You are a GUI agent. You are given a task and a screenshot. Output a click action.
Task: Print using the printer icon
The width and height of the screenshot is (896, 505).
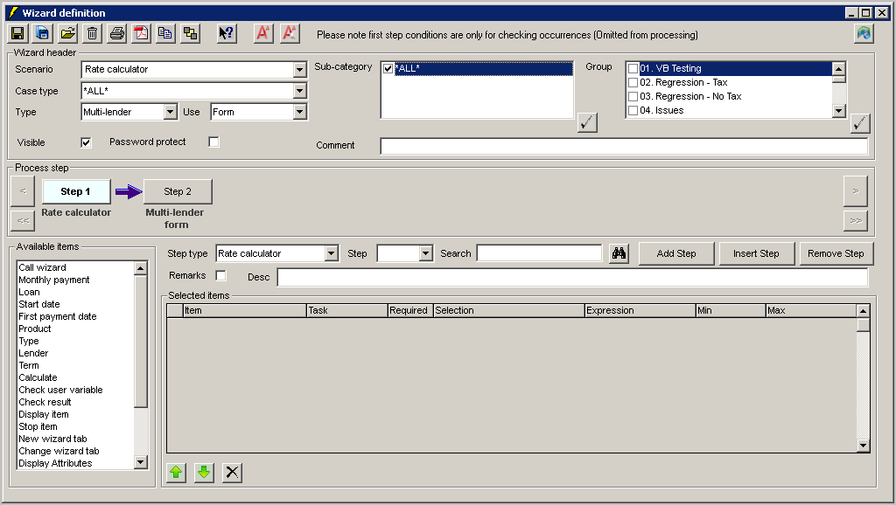click(116, 34)
